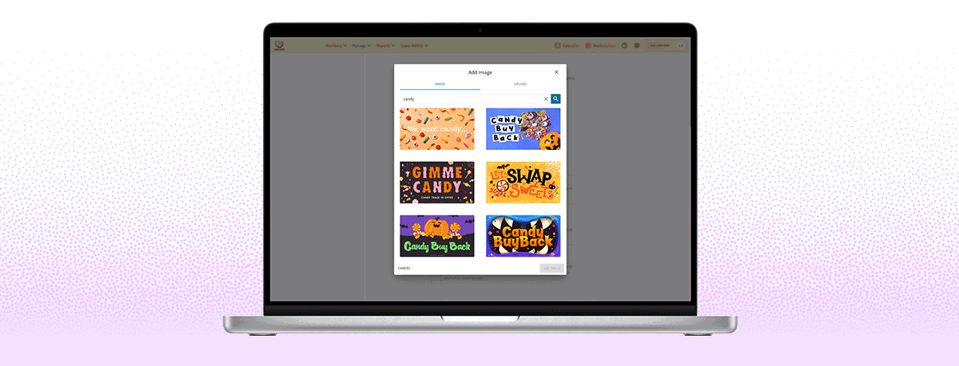Open the Calendar icon in header
The width and height of the screenshot is (959, 366).
tap(567, 45)
